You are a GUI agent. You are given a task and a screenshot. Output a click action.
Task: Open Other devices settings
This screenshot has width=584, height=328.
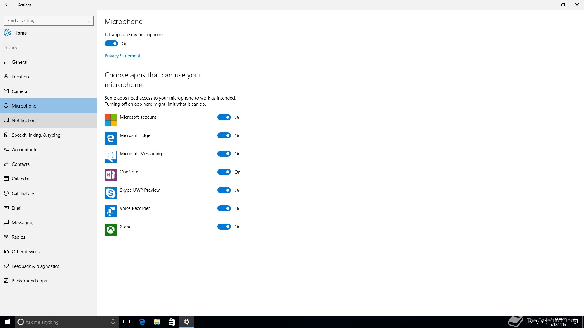[49, 251]
